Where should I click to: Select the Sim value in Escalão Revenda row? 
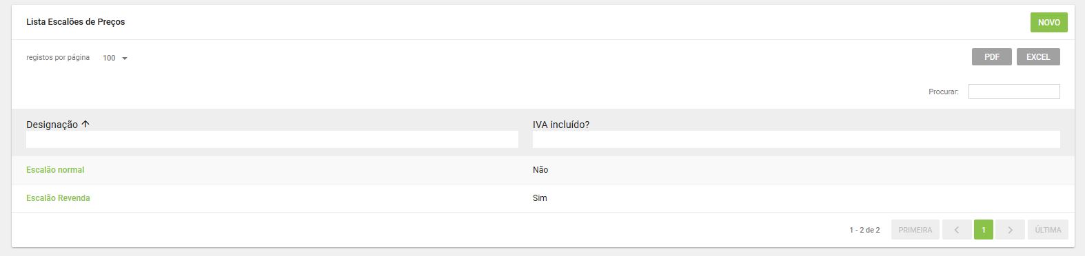[x=540, y=198]
